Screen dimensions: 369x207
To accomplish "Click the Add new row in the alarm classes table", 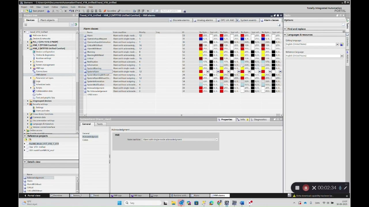I will click(93, 95).
